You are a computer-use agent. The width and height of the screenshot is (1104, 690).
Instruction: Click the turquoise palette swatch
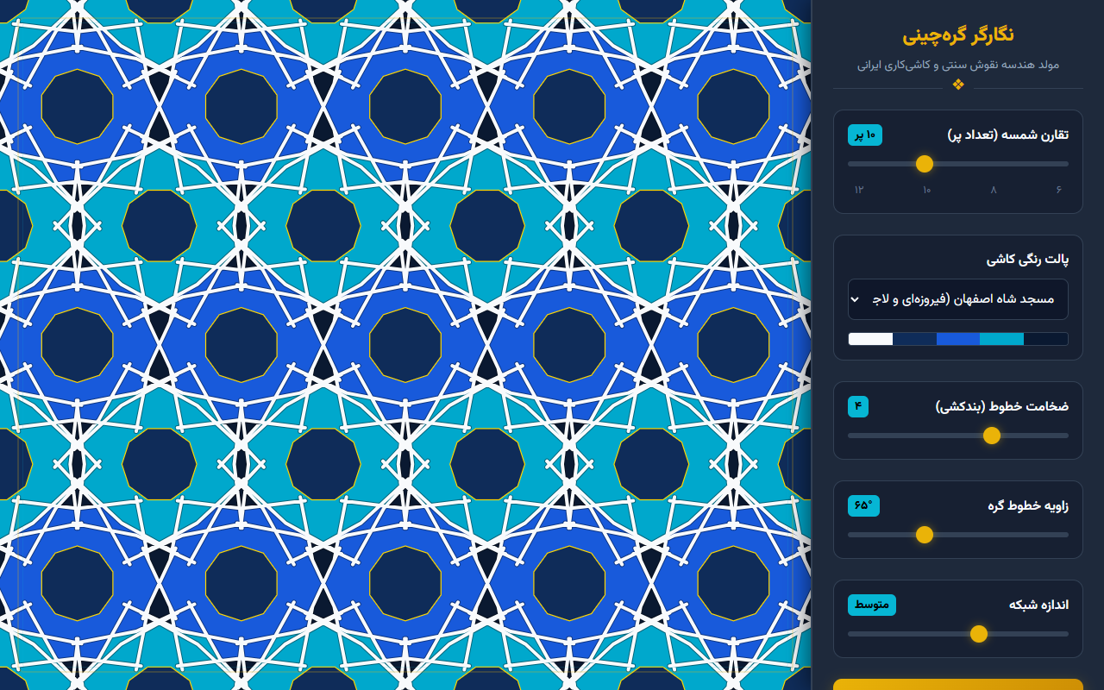click(x=1002, y=339)
